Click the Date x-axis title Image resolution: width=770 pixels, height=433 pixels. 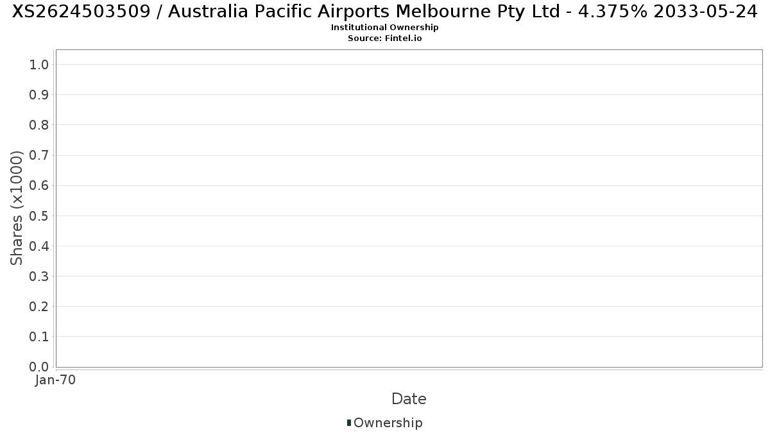tap(409, 399)
